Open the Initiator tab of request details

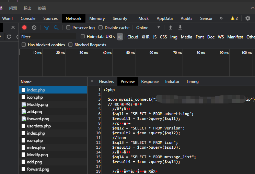pos(172,81)
